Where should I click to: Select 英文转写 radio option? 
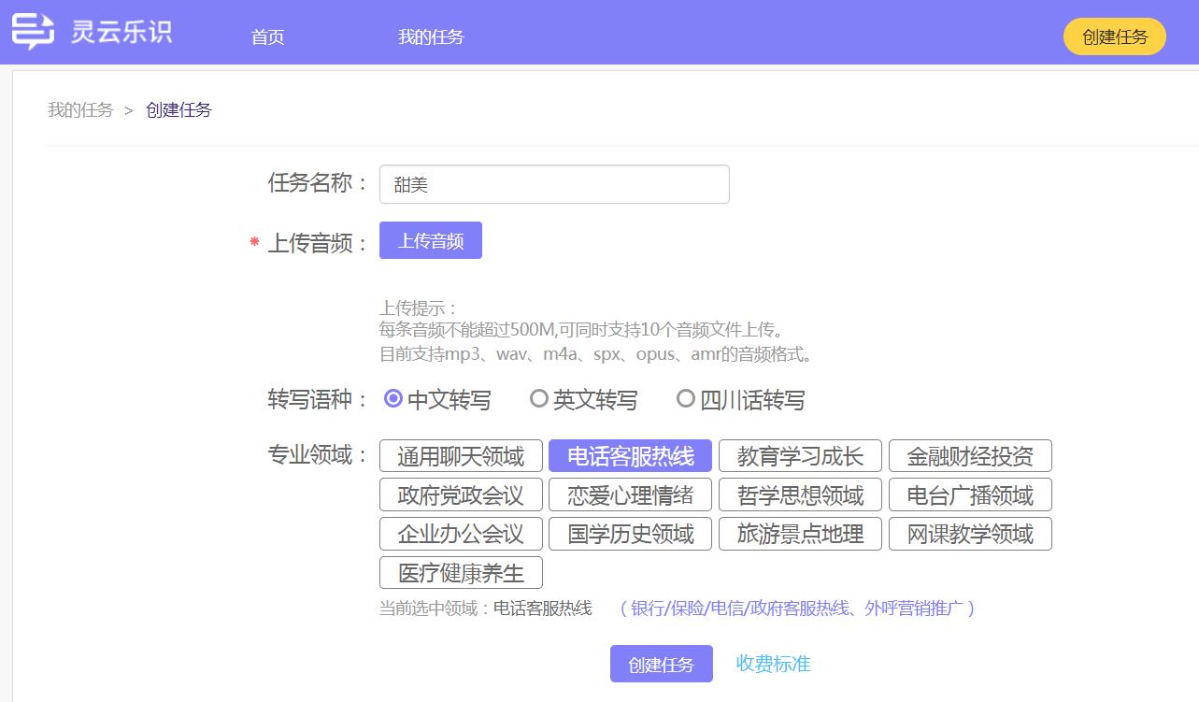[539, 399]
